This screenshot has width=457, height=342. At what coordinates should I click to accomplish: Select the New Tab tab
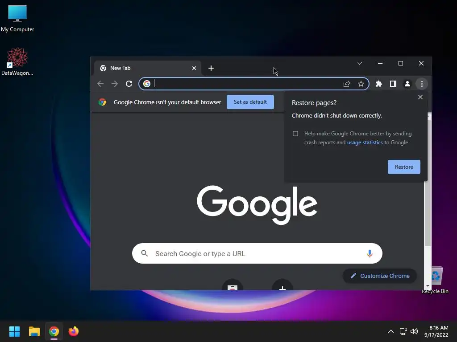click(148, 68)
